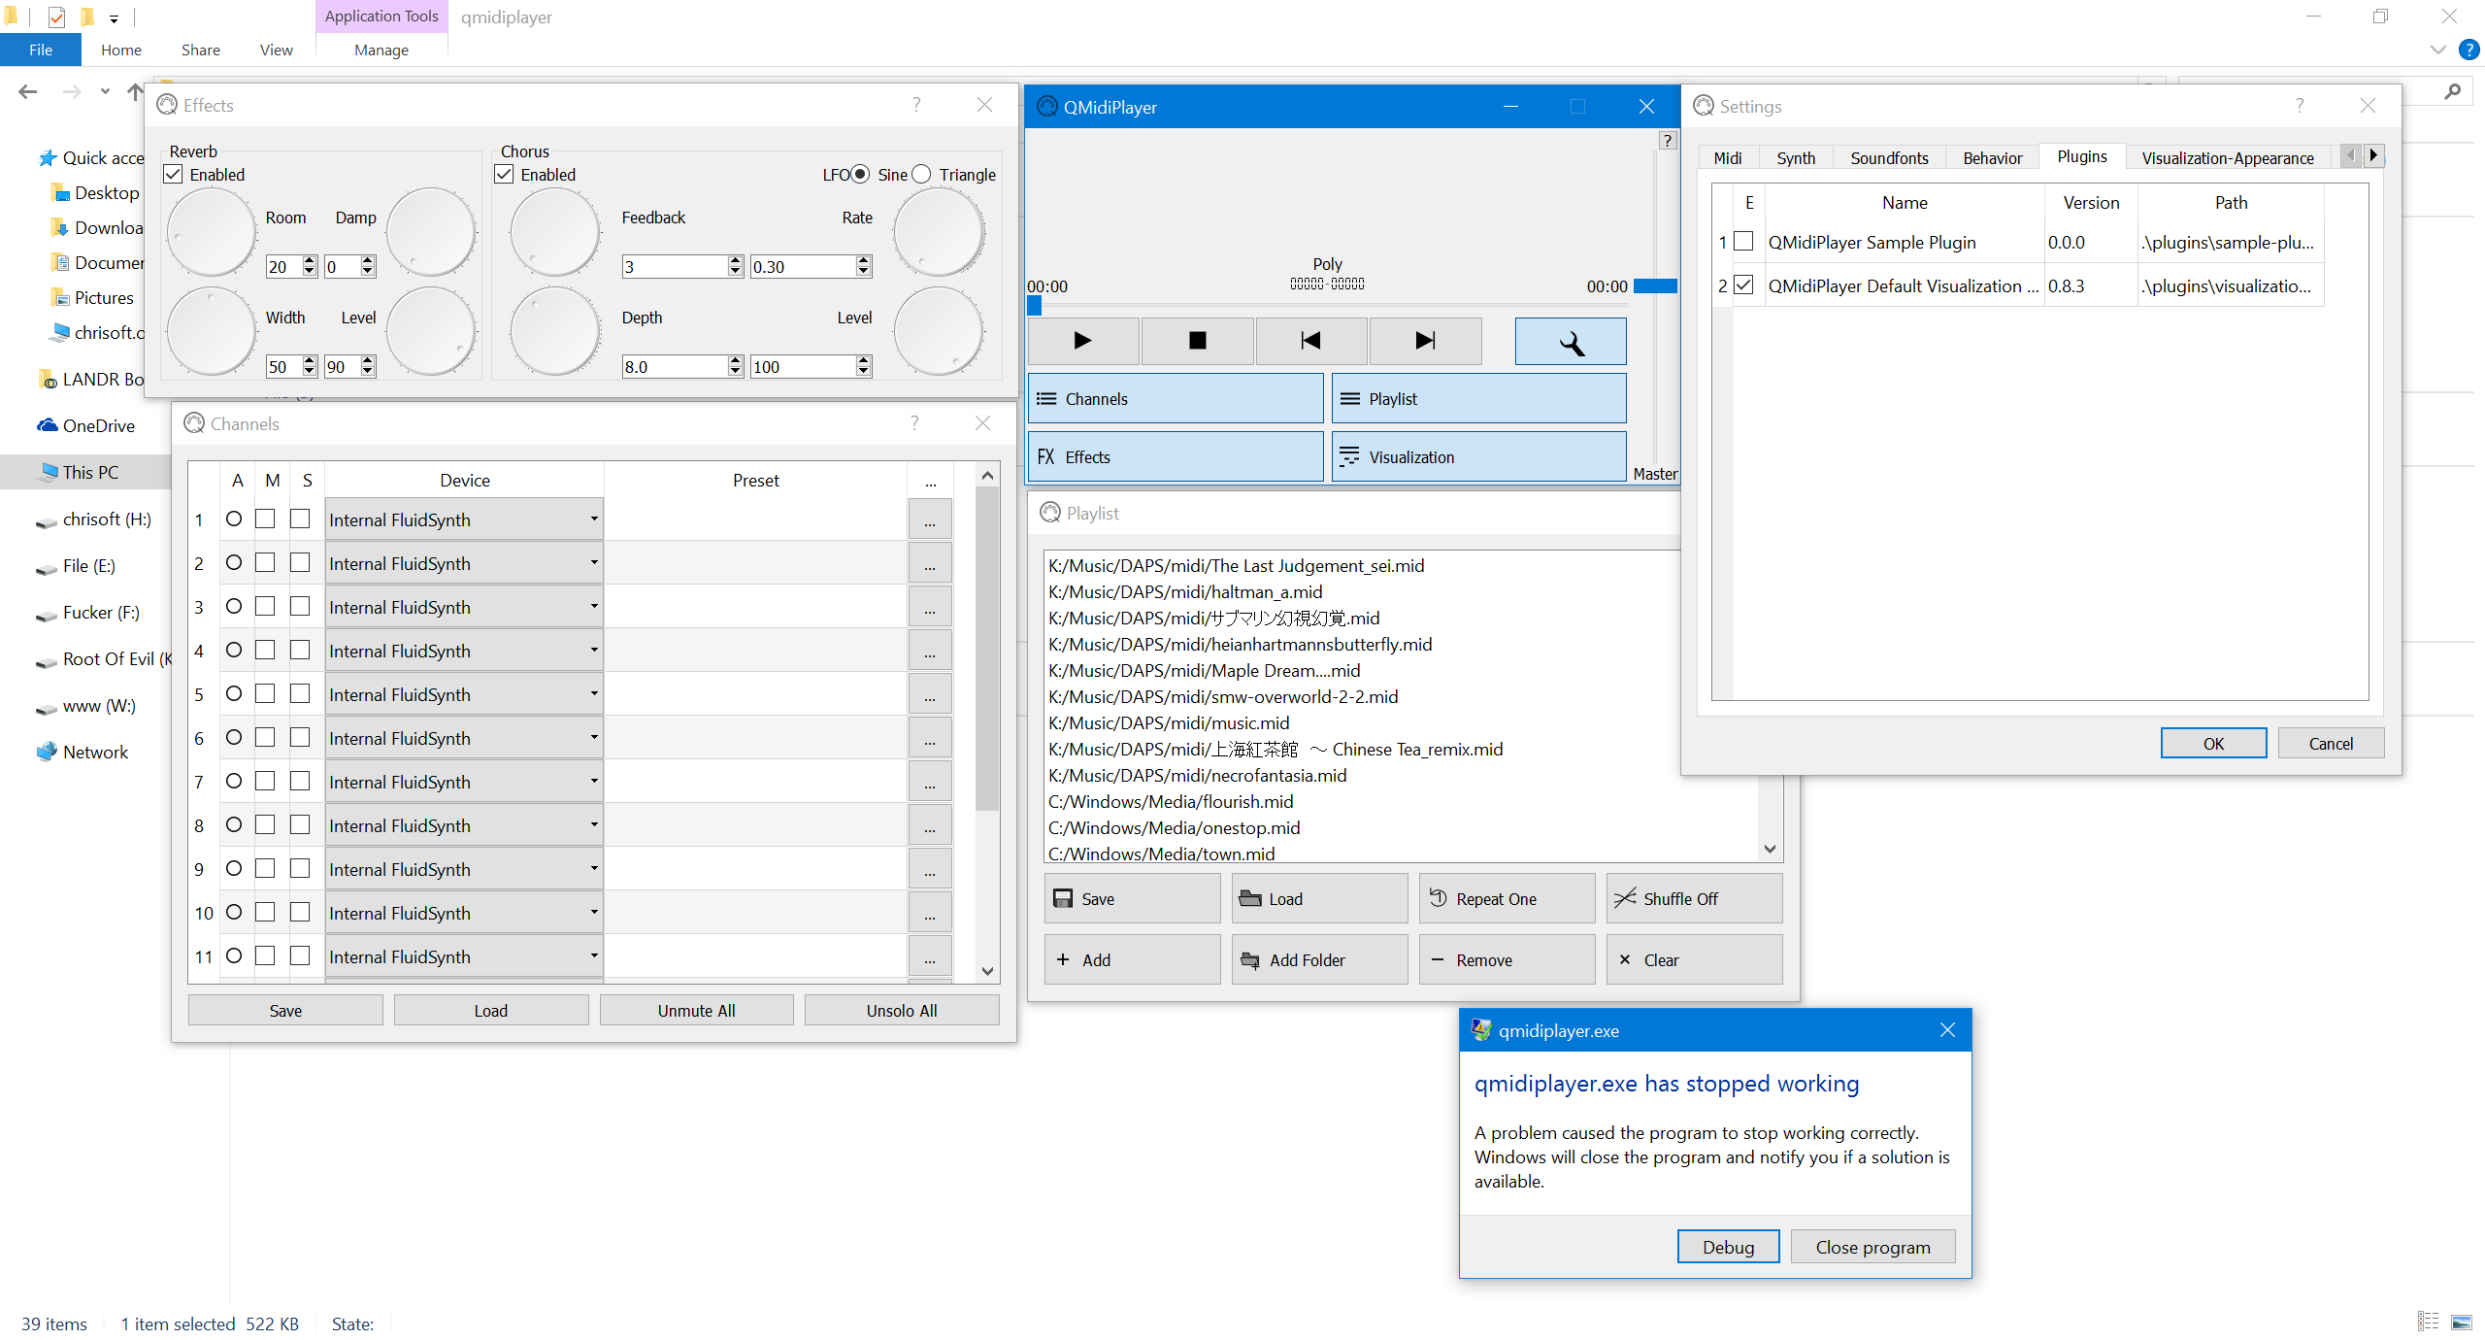Click the Explorer search magnifier icon
2485x1340 pixels.
click(2453, 92)
